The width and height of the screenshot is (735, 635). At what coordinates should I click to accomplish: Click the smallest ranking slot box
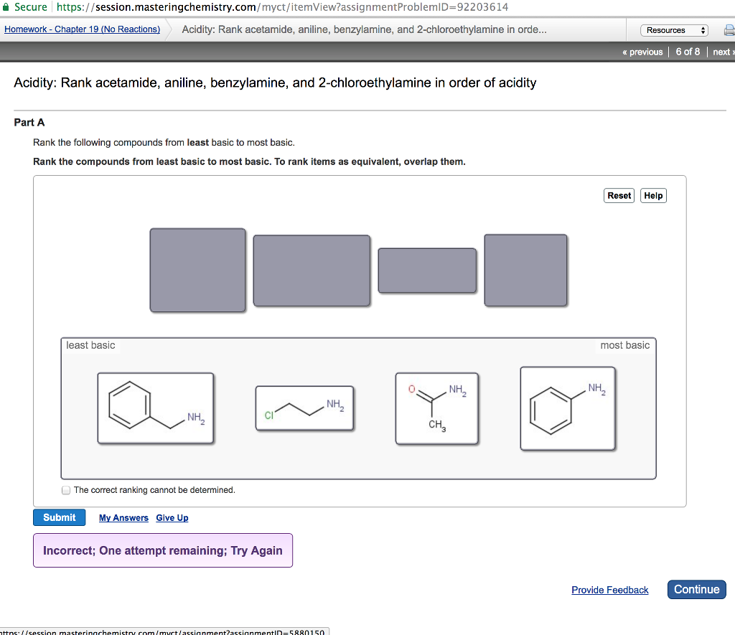pyautogui.click(x=427, y=271)
